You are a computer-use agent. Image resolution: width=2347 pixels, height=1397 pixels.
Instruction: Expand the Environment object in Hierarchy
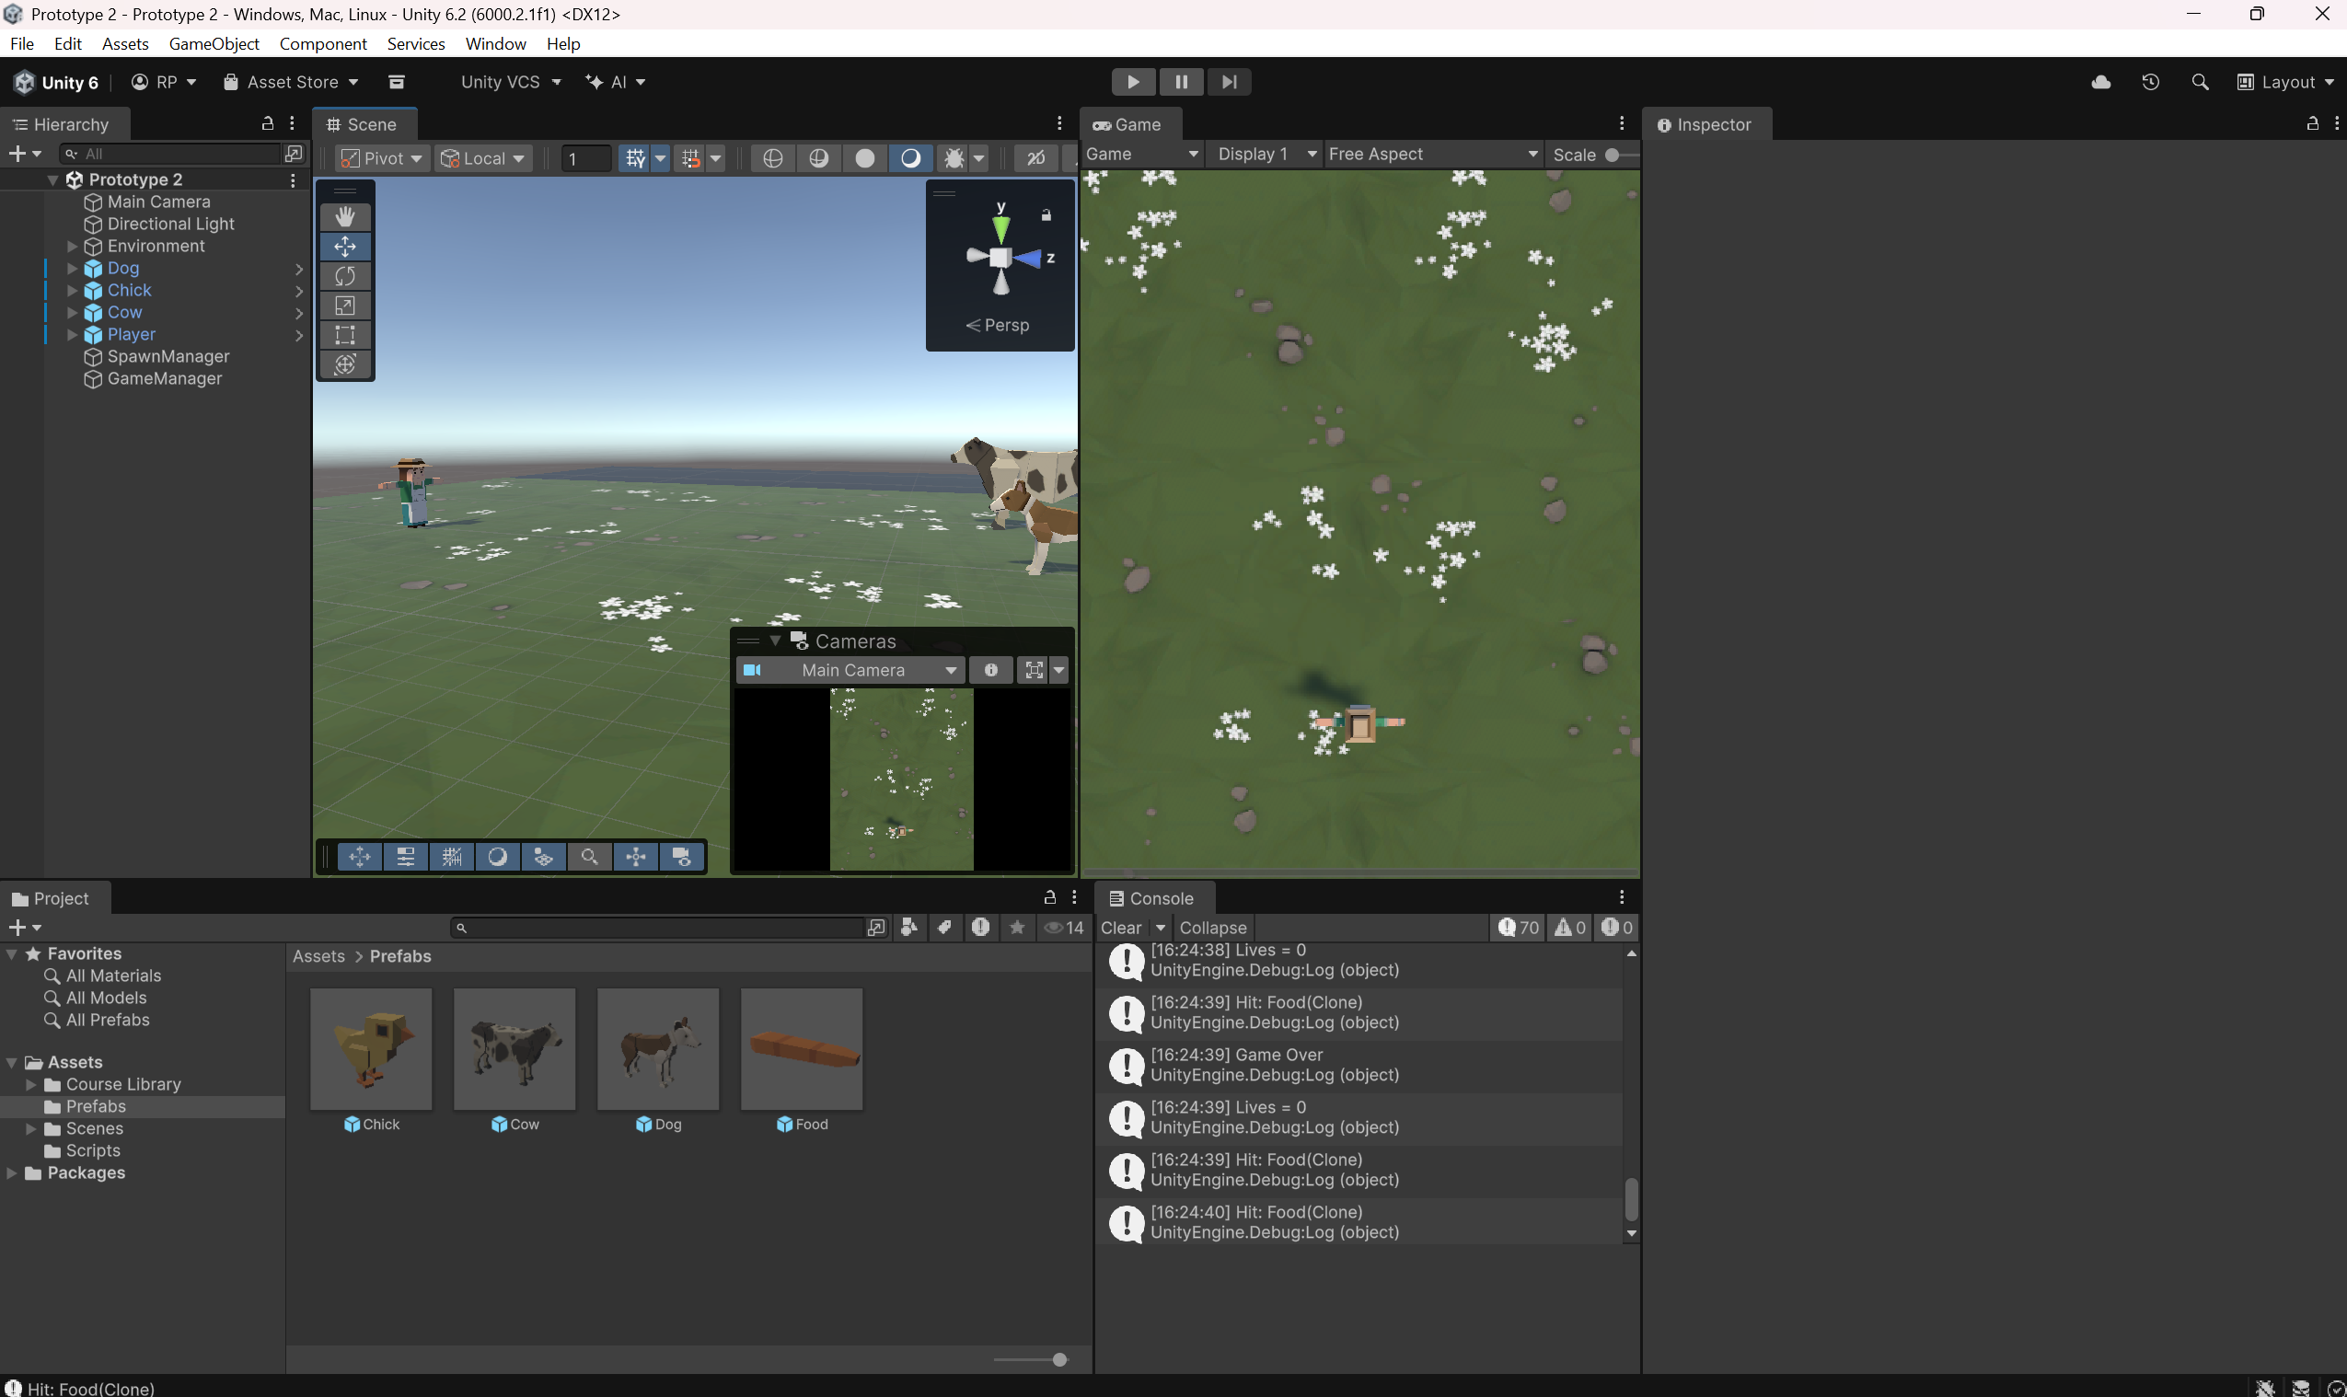tap(72, 246)
